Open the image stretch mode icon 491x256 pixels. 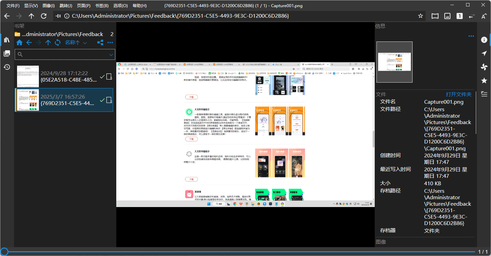pos(447,16)
